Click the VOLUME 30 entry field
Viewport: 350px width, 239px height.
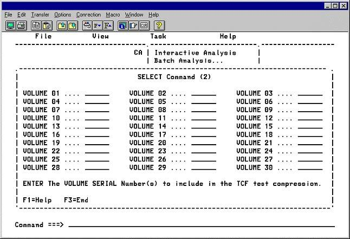(310, 168)
